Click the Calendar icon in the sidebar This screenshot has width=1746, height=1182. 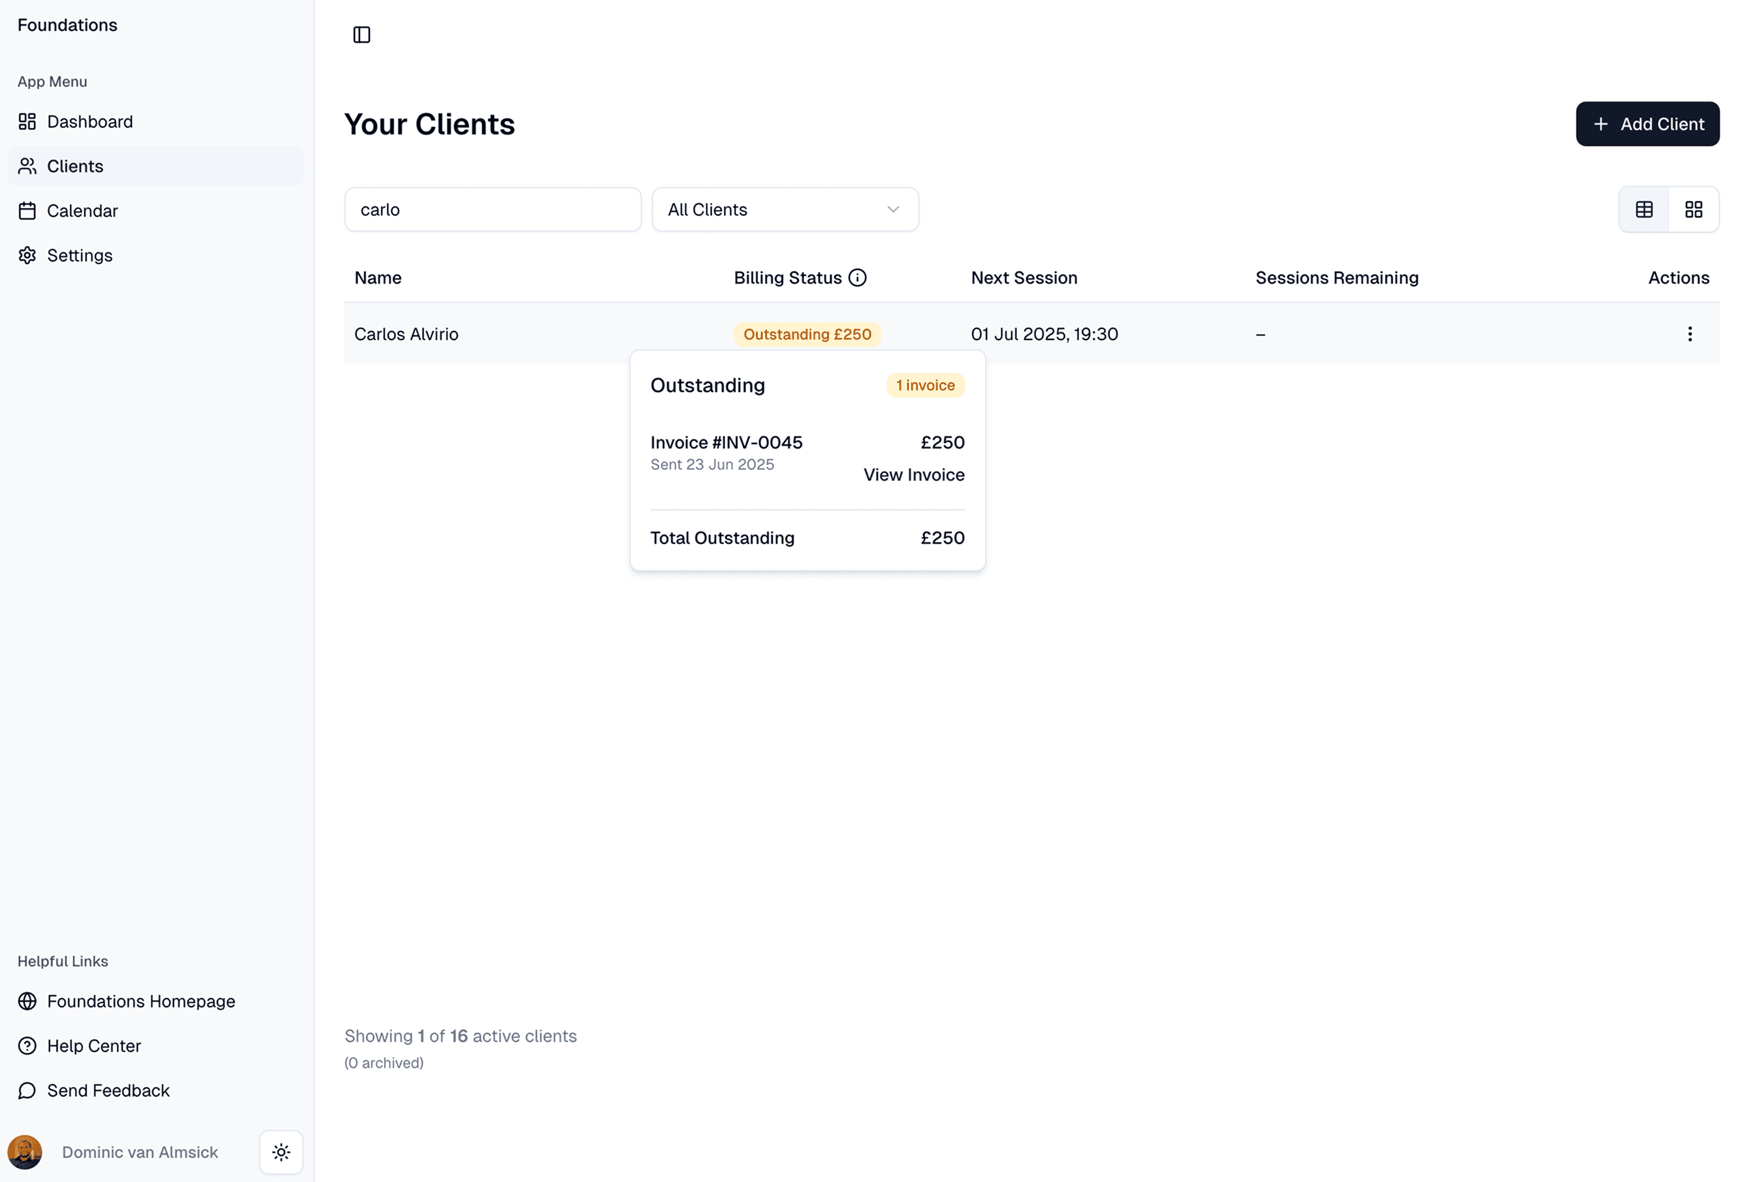click(x=27, y=211)
